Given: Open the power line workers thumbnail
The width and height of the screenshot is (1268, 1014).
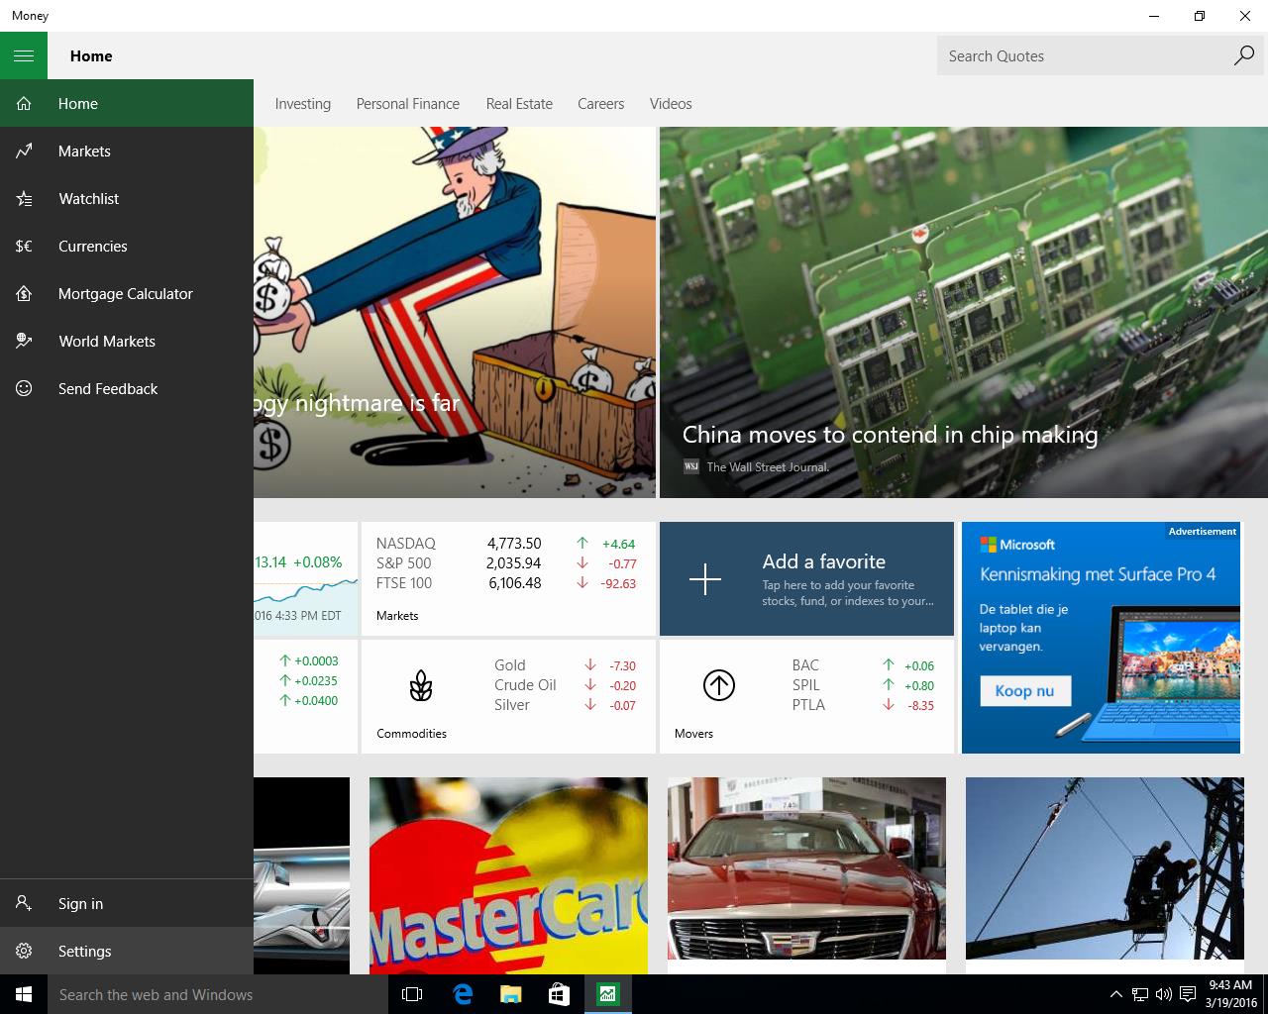Looking at the screenshot, I should pos(1105,868).
